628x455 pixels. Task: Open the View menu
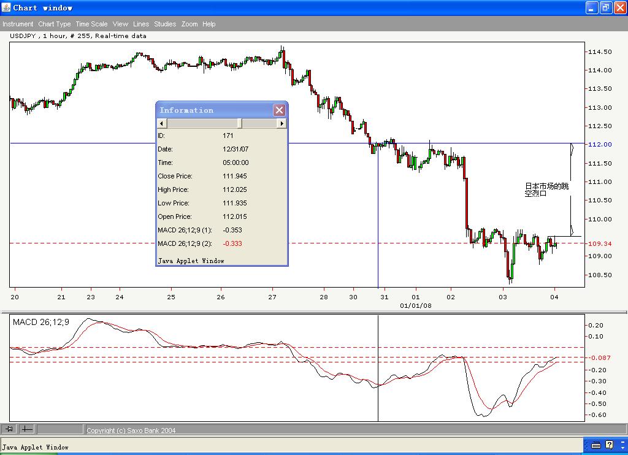point(120,24)
